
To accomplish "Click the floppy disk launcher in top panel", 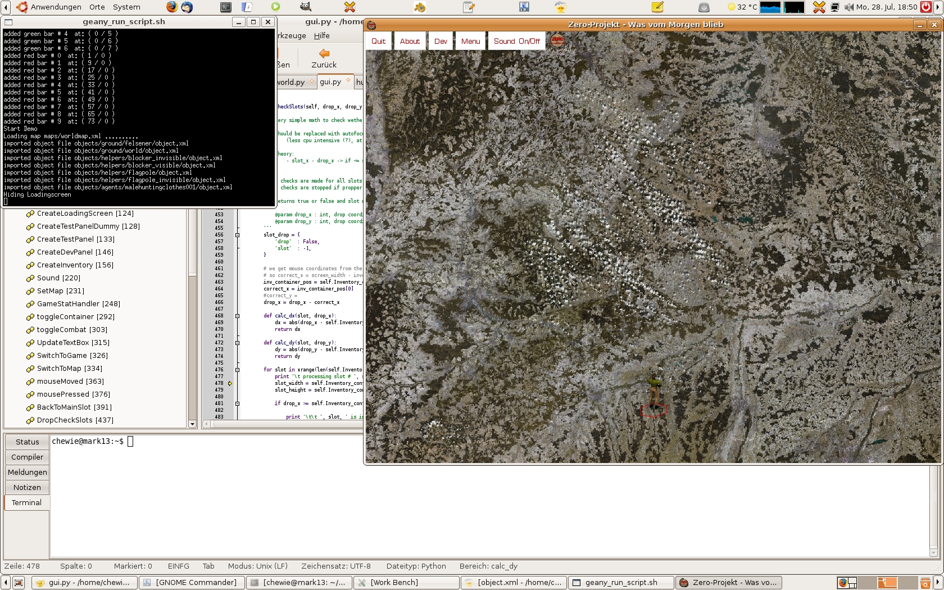I will point(524,7).
